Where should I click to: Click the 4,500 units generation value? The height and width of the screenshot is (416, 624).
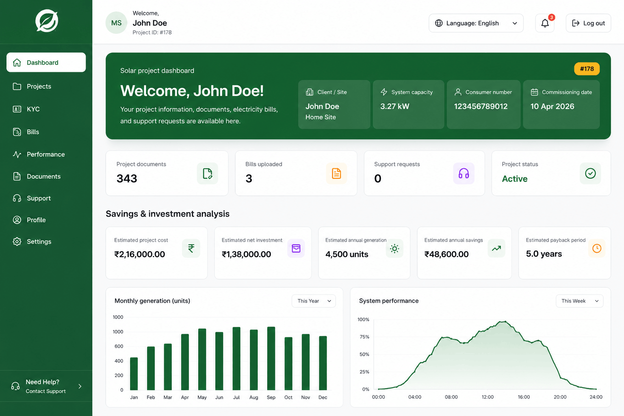[347, 254]
